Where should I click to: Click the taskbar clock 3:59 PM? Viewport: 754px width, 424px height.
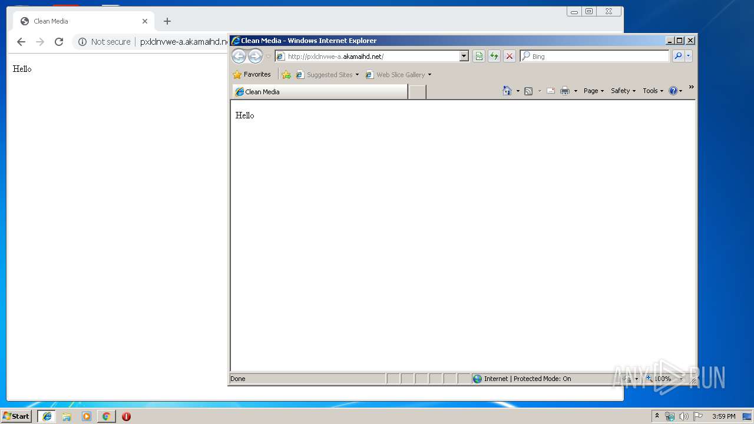point(723,416)
